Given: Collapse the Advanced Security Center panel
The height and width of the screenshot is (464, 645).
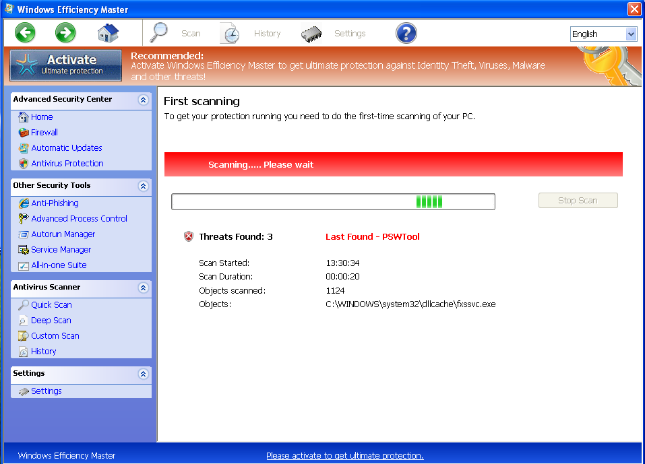Looking at the screenshot, I should [x=143, y=100].
